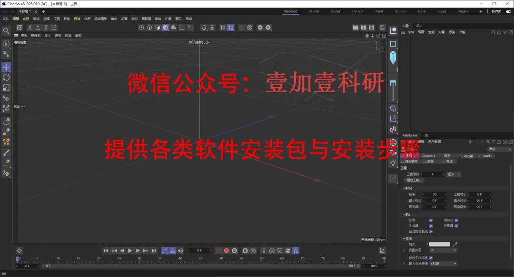
Task: Enable autokeying red A button
Action: 227,251
